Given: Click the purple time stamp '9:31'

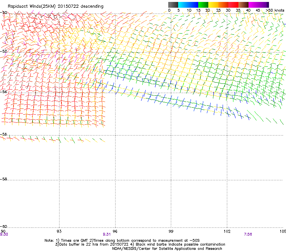Looking at the screenshot, I should coord(107,234).
